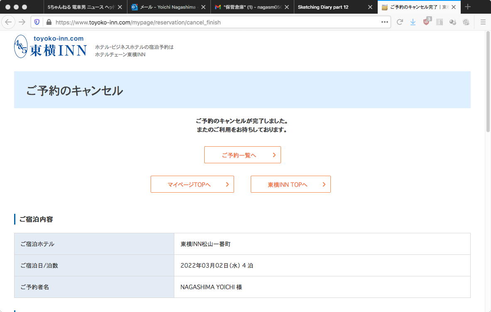Click the macOS zoom window button
Image resolution: width=491 pixels, height=312 pixels.
[24, 7]
